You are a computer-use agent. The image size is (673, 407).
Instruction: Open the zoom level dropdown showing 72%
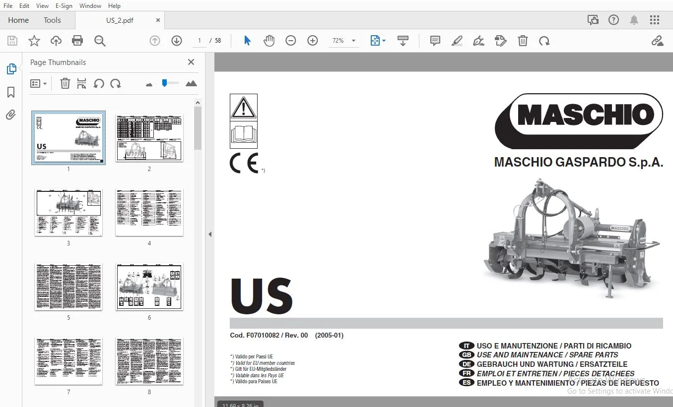tap(343, 41)
